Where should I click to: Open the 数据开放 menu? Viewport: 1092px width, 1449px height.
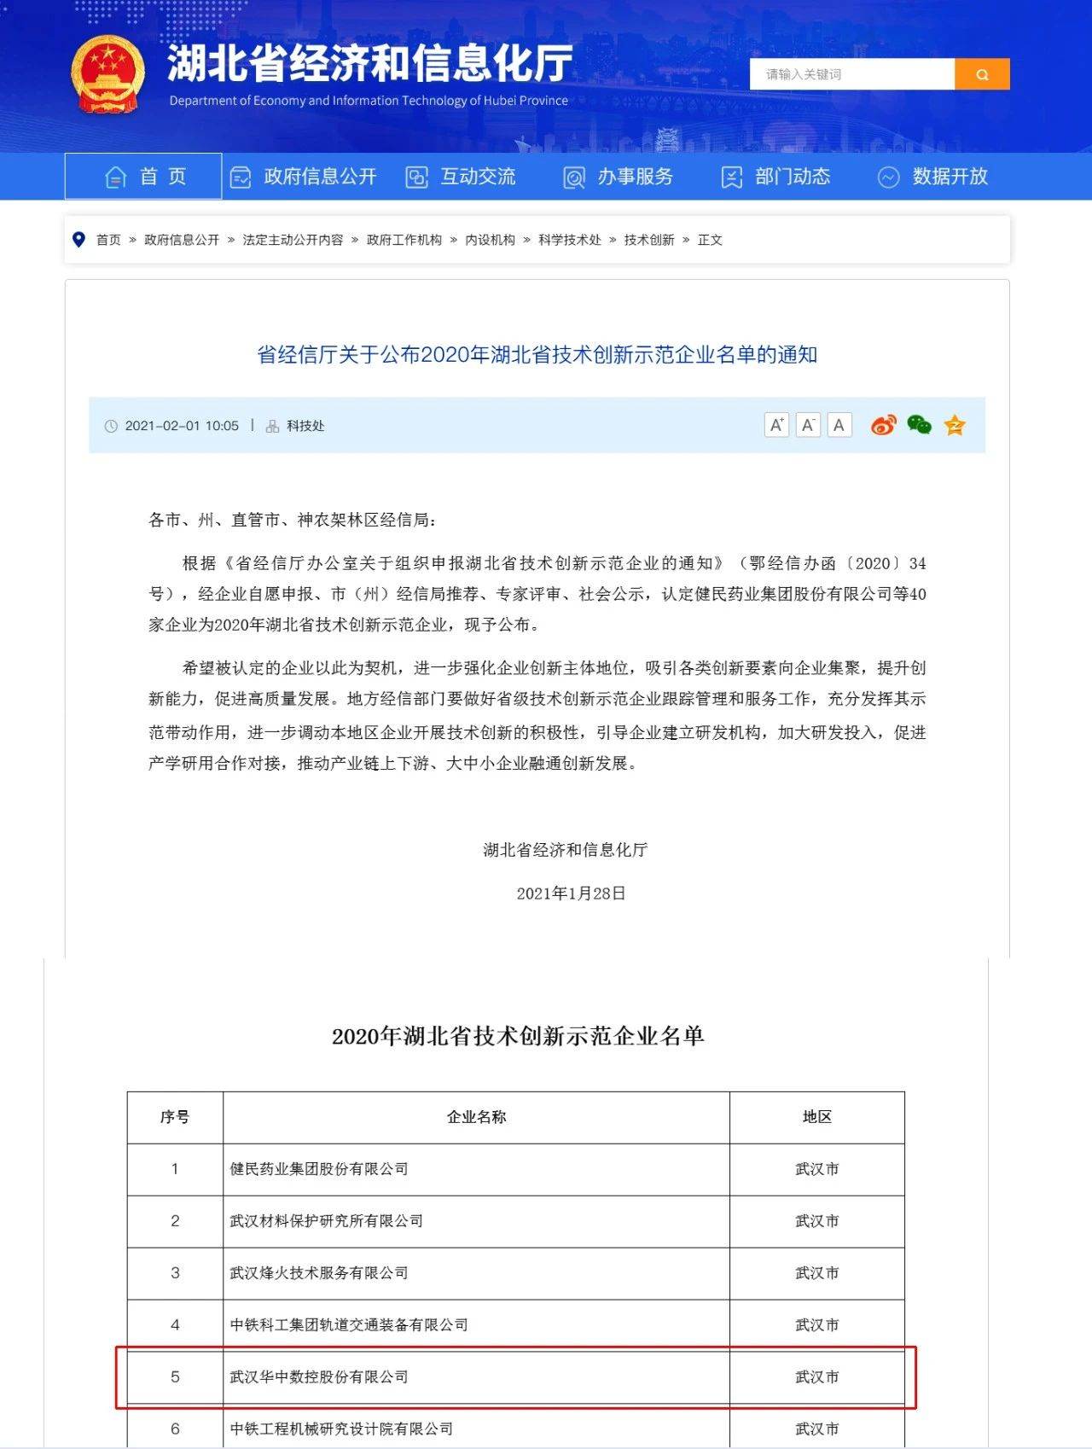coord(933,177)
